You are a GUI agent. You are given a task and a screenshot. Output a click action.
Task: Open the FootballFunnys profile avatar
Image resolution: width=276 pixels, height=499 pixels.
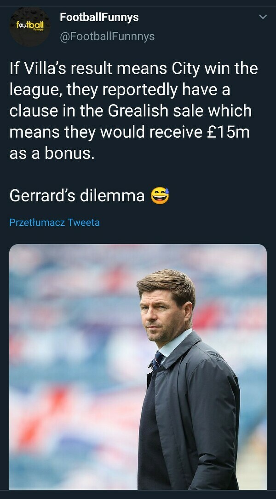tap(30, 26)
